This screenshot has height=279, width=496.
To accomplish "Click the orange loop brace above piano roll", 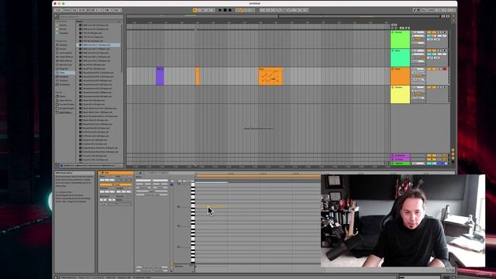I will 258,176.
